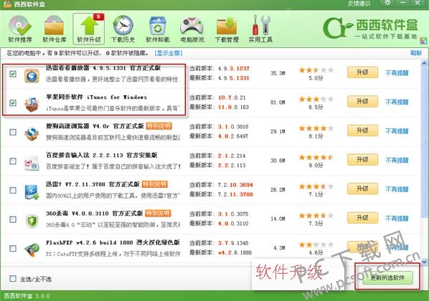This screenshot has height=301, width=429.
Task: Click title 百度拼音输入法 2.2.2.113 官方安装版
Action: click(101, 155)
